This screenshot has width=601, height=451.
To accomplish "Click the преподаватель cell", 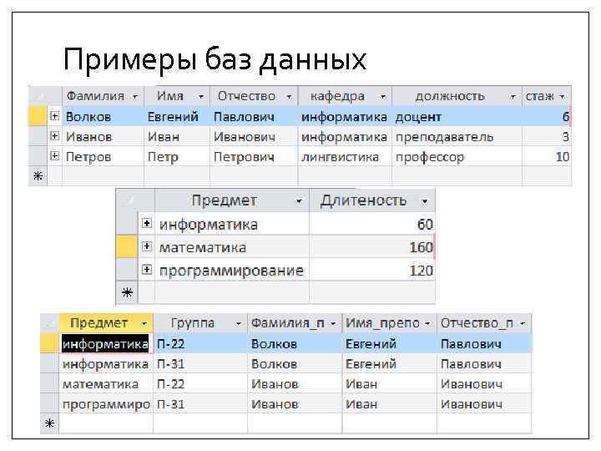I will 457,136.
